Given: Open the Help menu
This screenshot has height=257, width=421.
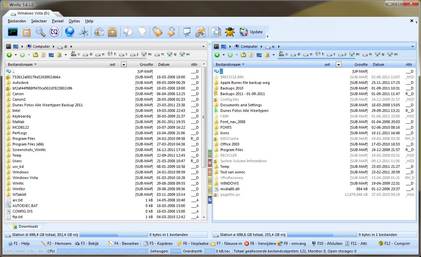Looking at the screenshot, I should pos(89,21).
